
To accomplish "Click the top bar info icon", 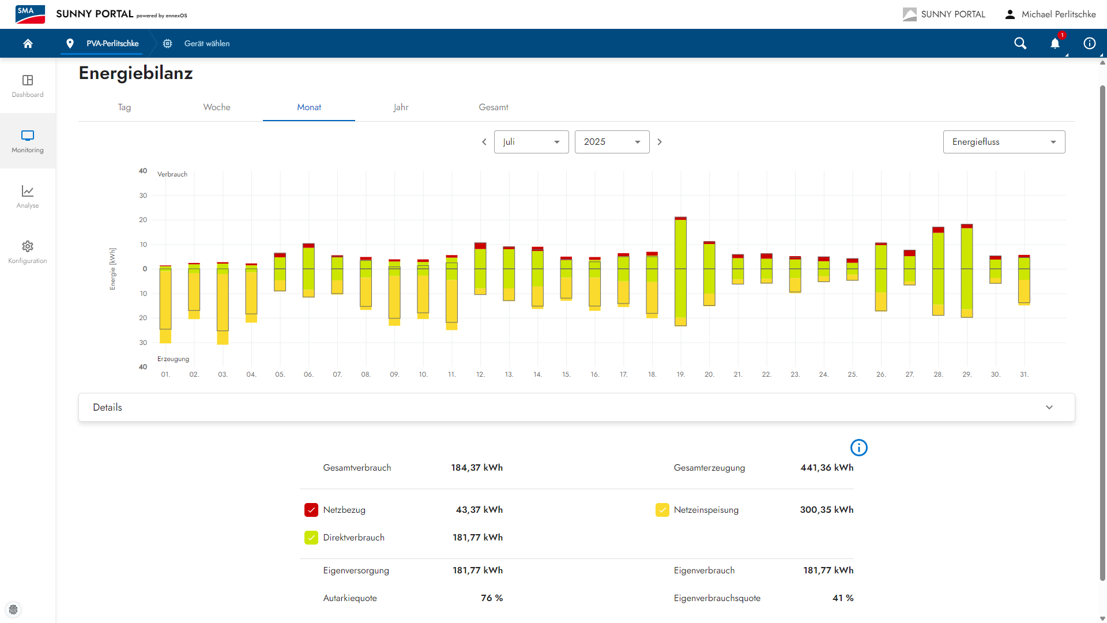I will [x=1089, y=43].
